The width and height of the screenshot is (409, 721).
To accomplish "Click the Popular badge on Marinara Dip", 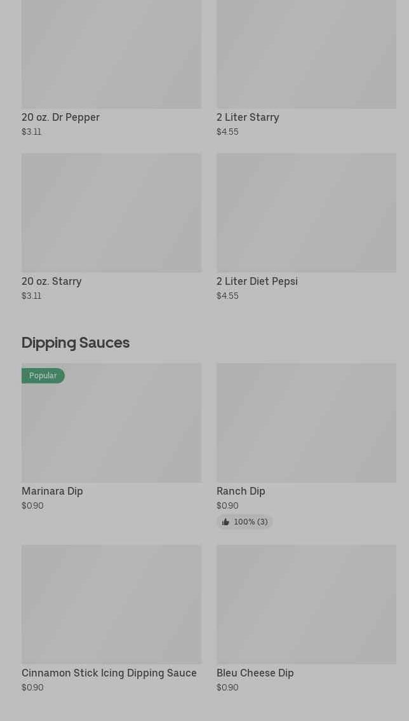I will pyautogui.click(x=43, y=376).
